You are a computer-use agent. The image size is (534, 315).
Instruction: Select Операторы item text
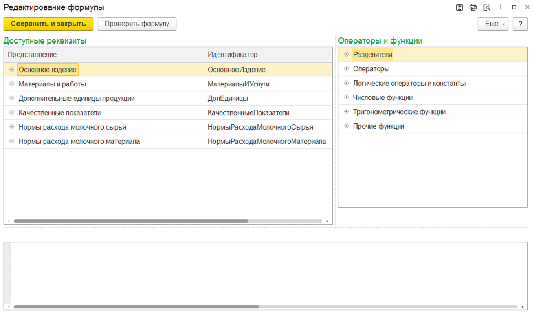click(x=371, y=68)
